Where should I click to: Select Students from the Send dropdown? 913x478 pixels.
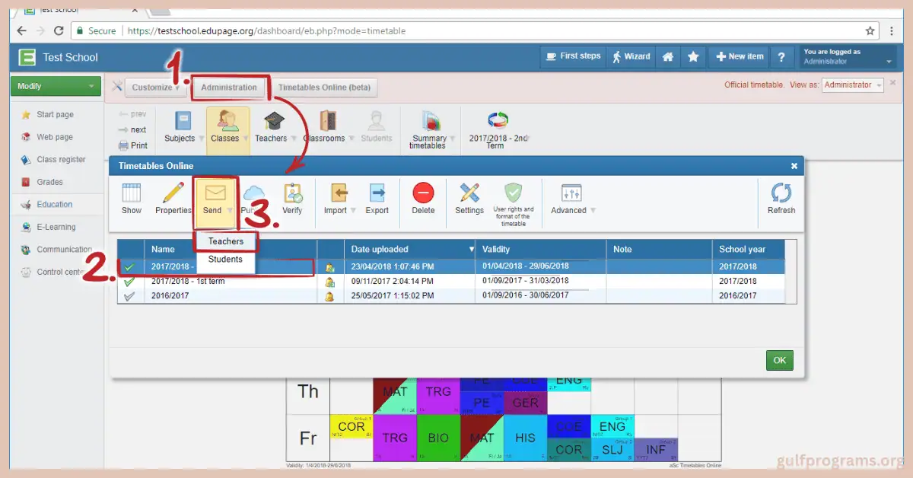224,259
